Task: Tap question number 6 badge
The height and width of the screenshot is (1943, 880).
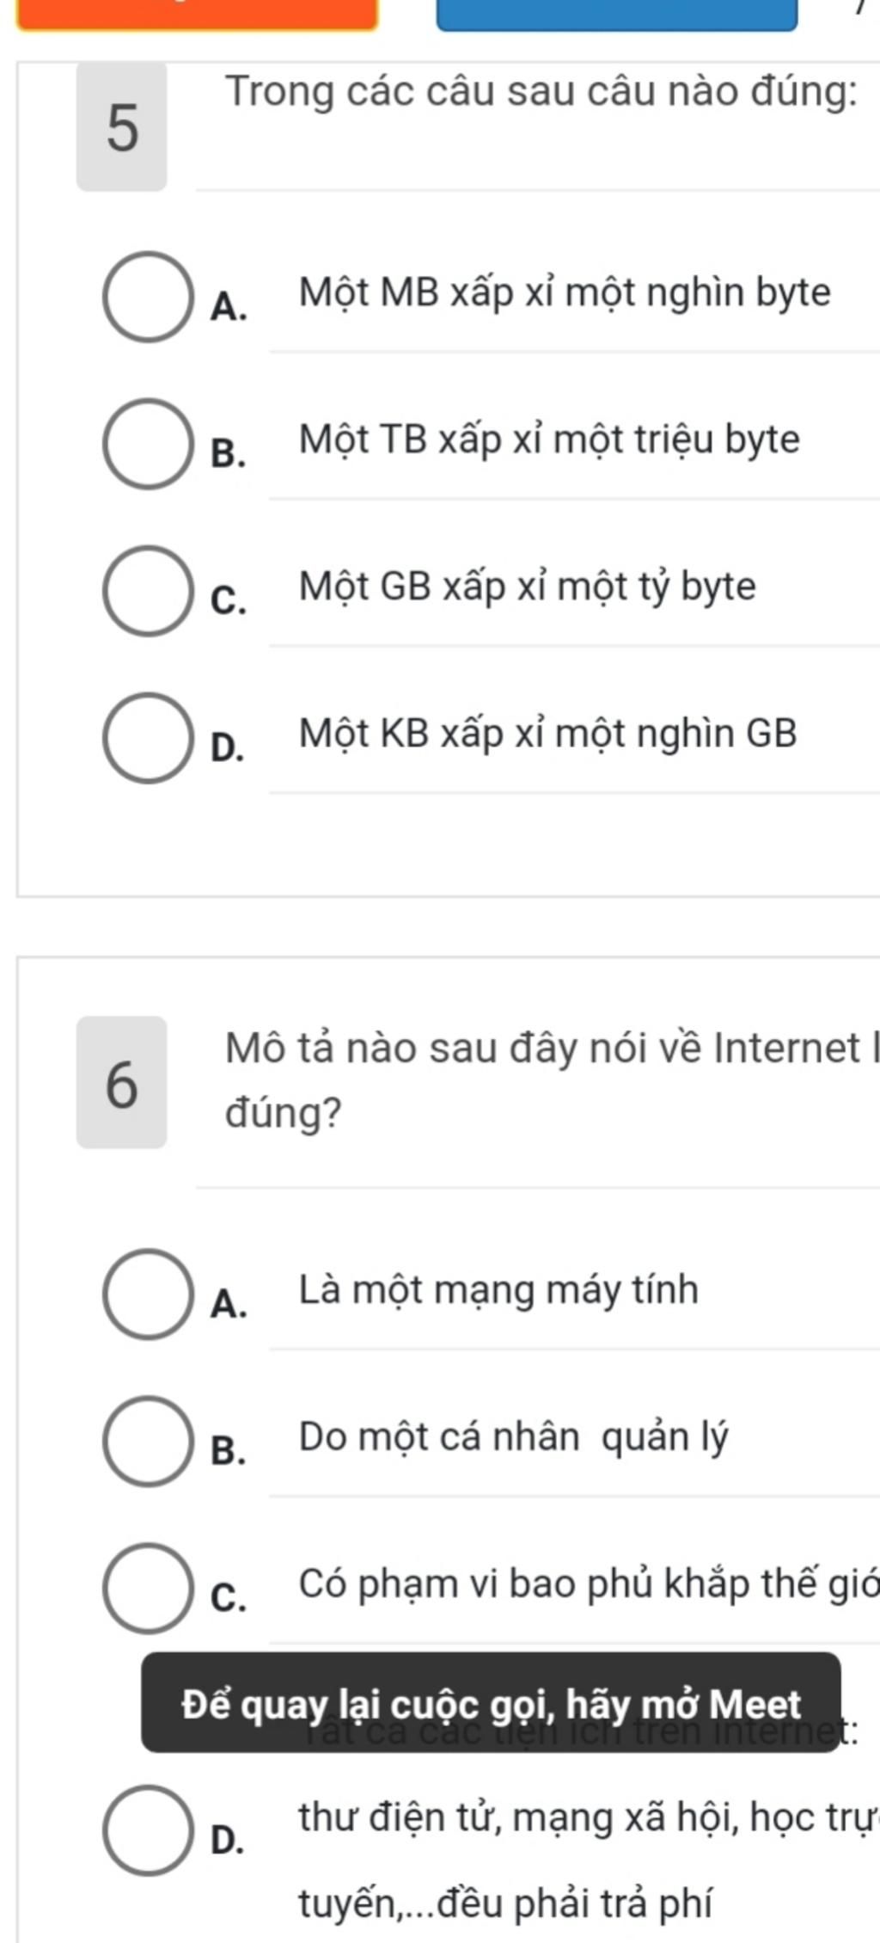Action: 121,1082
